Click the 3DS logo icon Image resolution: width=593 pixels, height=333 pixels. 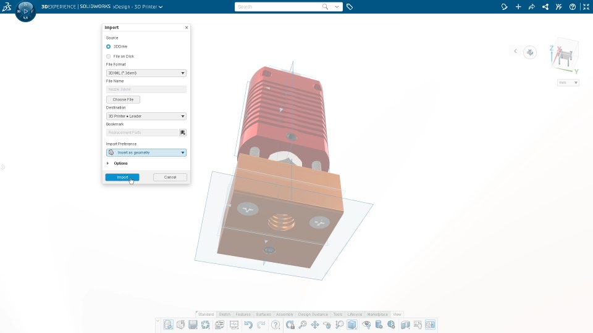click(6, 6)
